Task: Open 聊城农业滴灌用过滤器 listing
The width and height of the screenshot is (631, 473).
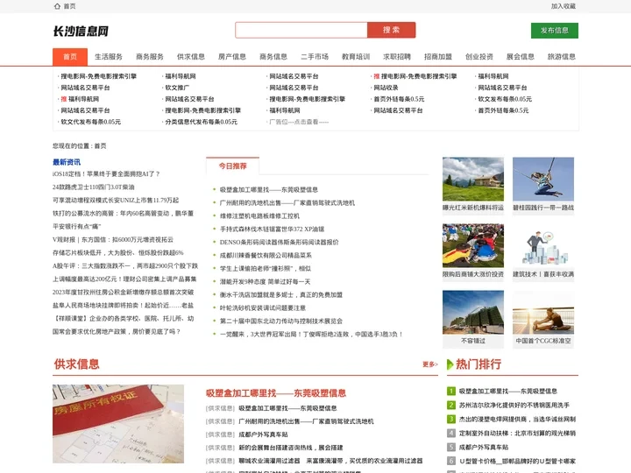Action: pos(330,461)
